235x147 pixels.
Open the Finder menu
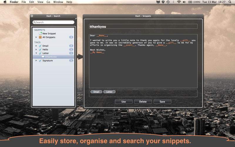[x=14, y=2]
